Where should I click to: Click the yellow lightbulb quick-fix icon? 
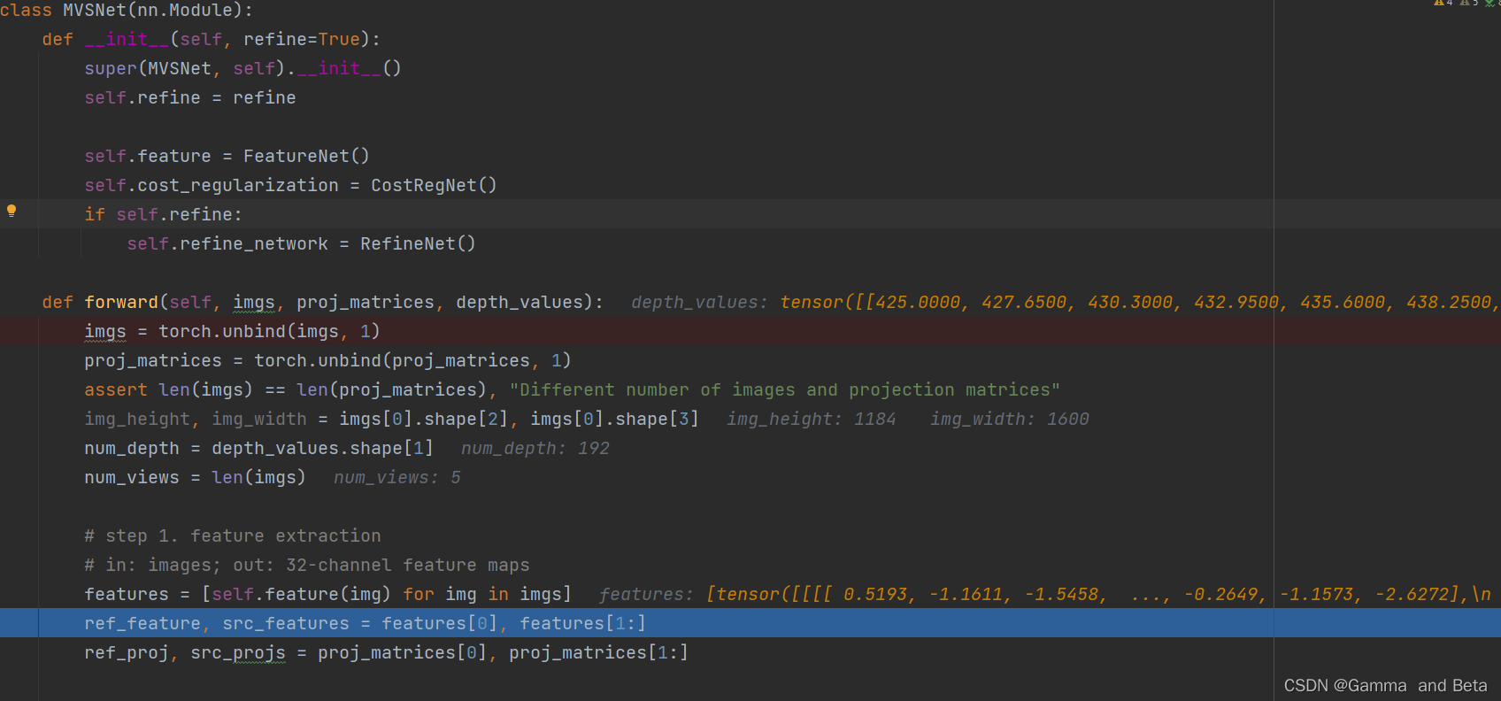tap(12, 211)
